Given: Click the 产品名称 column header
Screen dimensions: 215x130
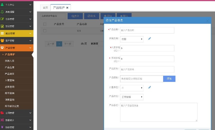Looking at the screenshot, I should (82, 24).
